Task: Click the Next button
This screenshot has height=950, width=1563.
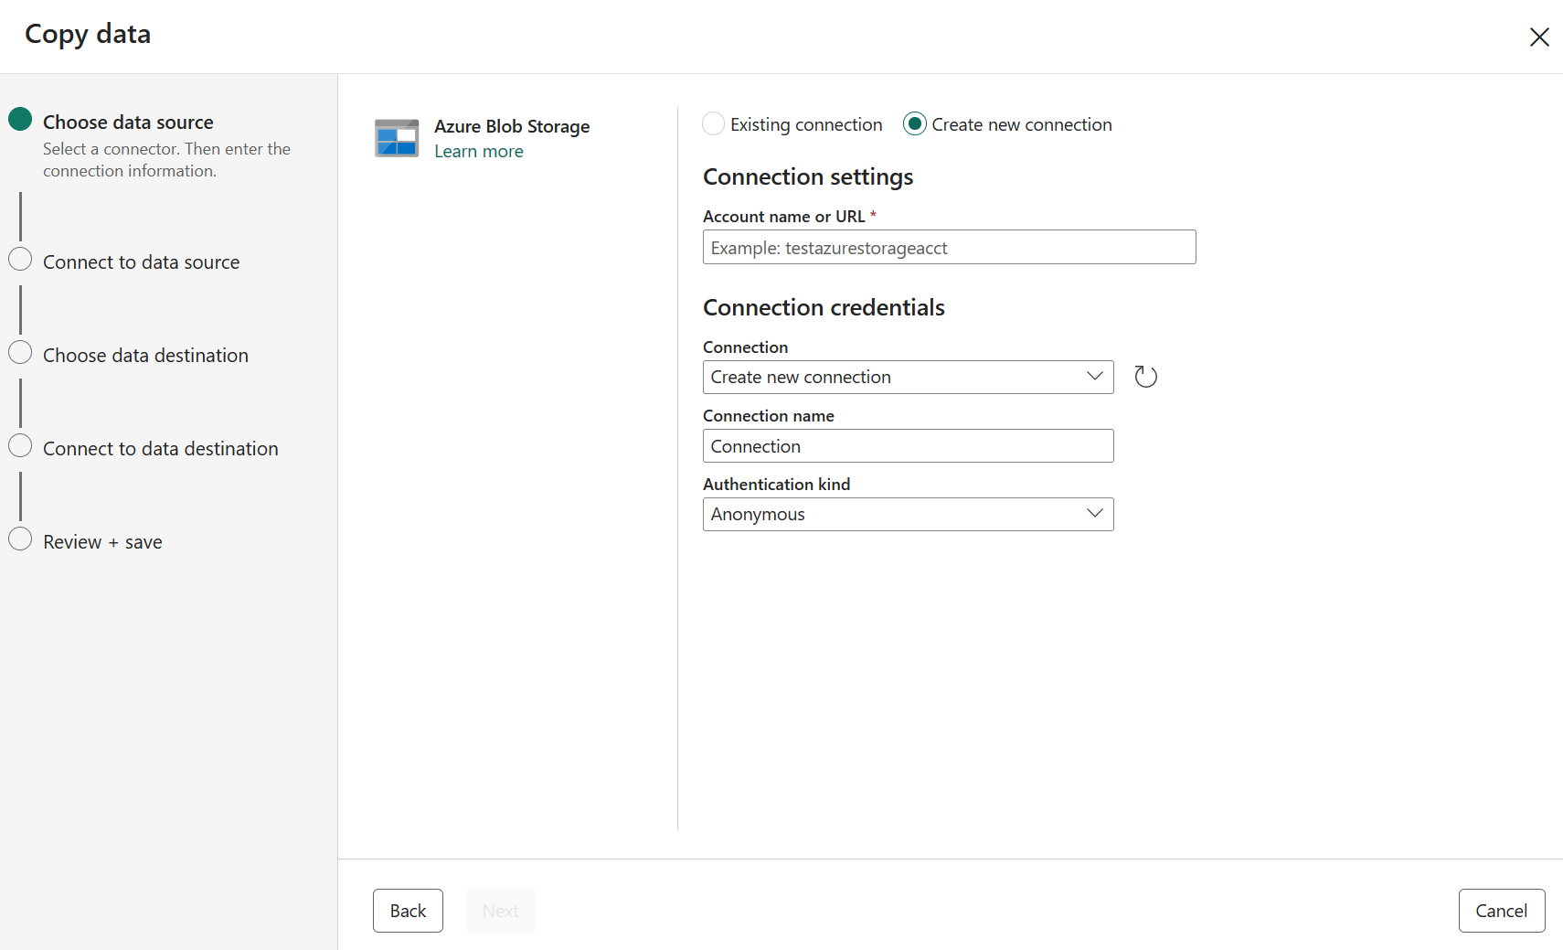Action: [x=500, y=911]
